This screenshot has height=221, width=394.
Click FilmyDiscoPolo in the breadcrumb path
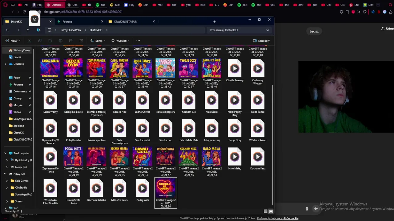[70, 30]
